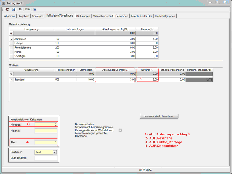The height and width of the screenshot is (174, 232).
Task: Click the Montage correction factor field
Action: 45,124
